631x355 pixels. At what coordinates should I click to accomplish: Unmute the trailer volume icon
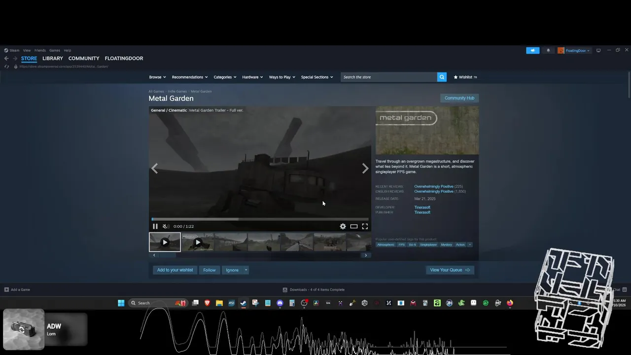166,226
